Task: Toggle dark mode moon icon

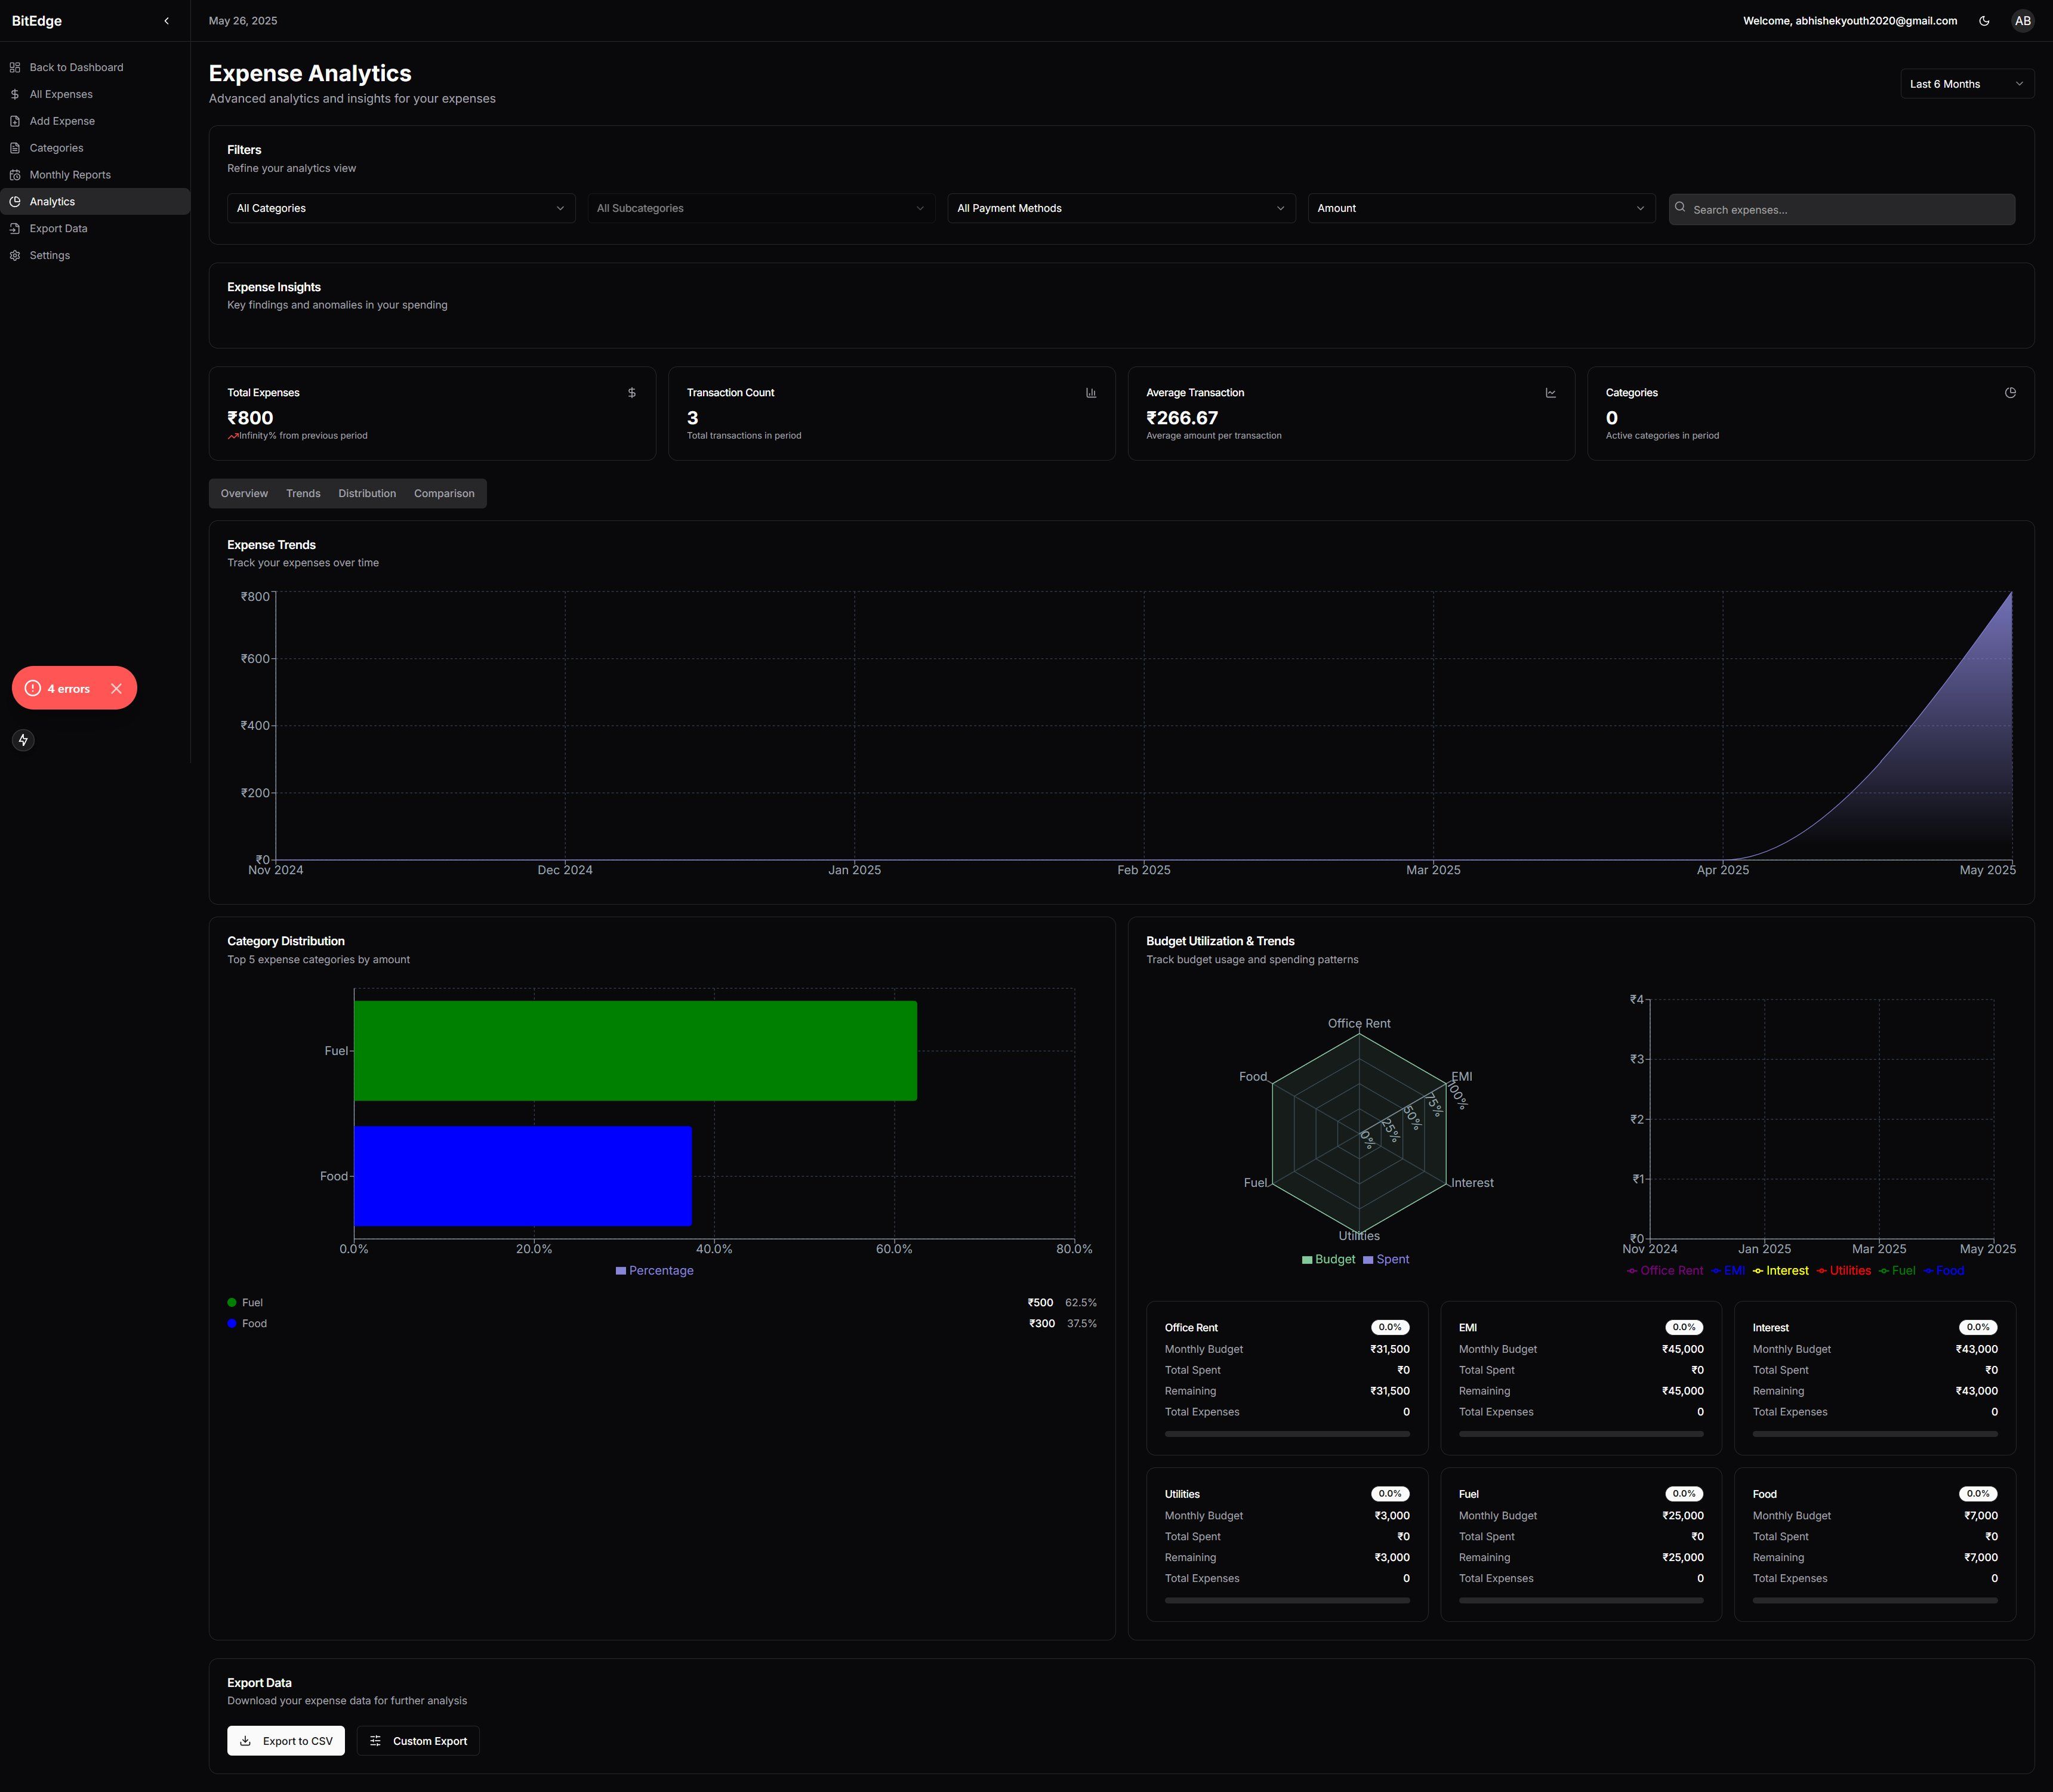Action: 1984,21
